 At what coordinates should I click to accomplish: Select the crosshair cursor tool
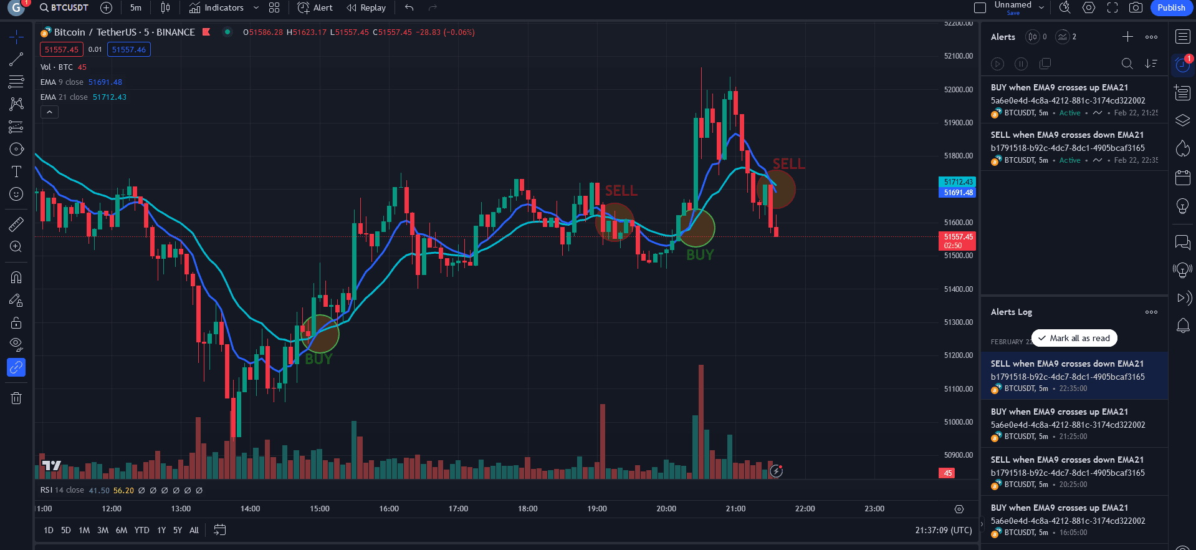tap(16, 37)
